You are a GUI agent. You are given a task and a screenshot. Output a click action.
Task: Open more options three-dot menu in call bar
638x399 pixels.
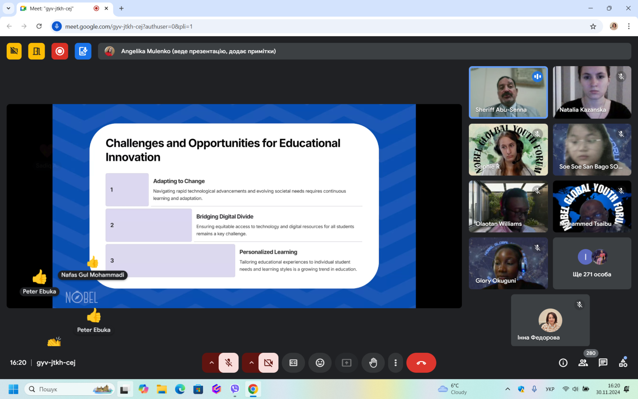[x=395, y=363]
